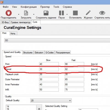Expand the arrow next to Пауза

(x=67, y=14)
